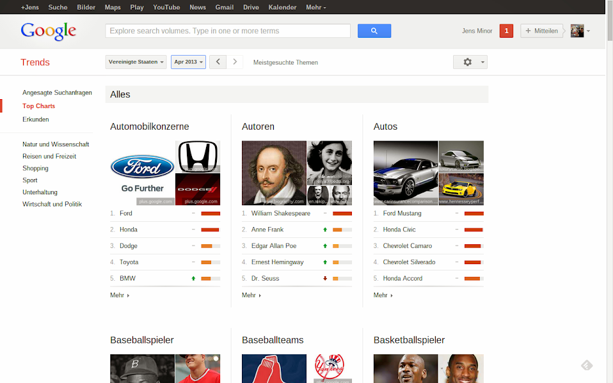Click Dr. Seuss list entry
The height and width of the screenshot is (383, 613).
pos(265,279)
